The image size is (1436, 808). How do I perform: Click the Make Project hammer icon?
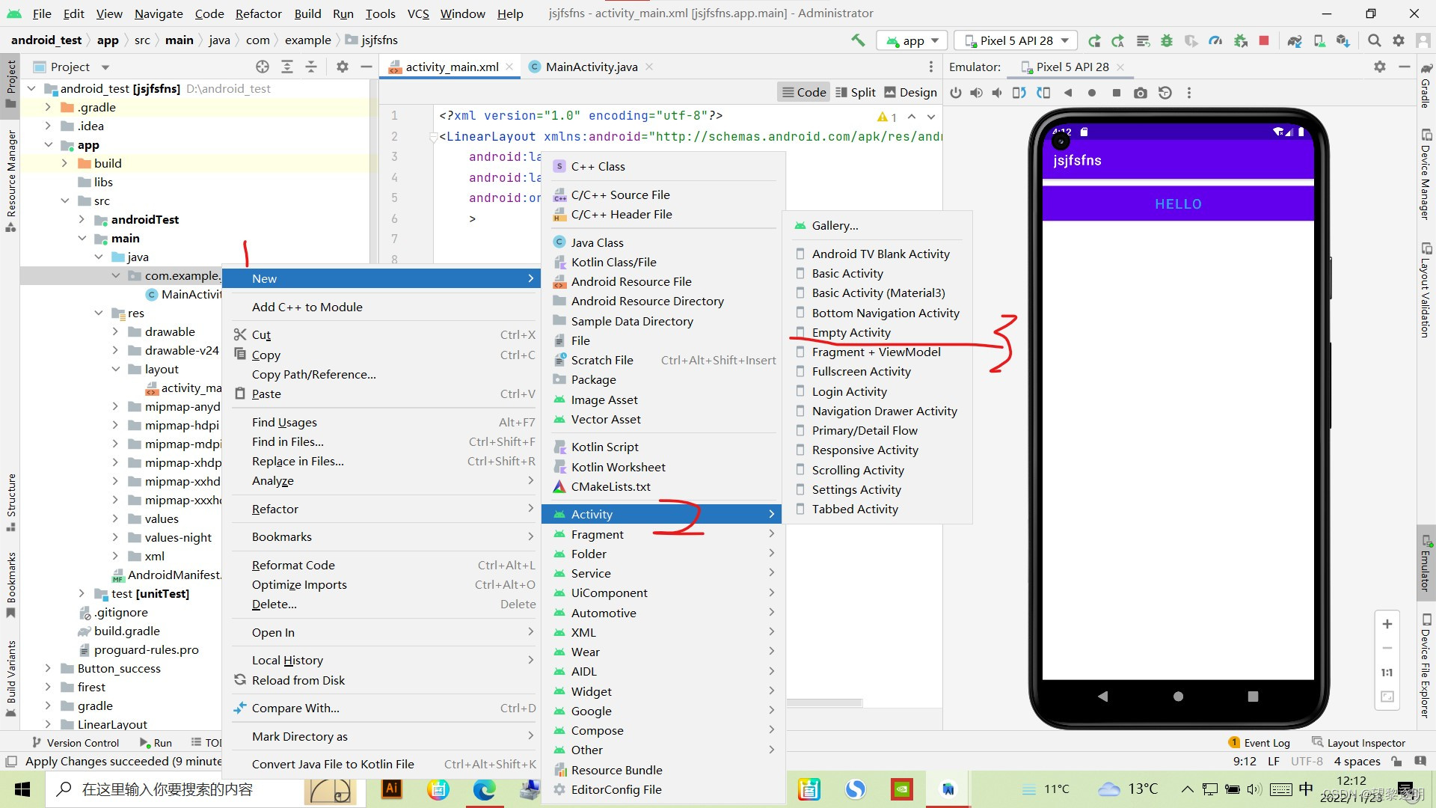coord(858,40)
